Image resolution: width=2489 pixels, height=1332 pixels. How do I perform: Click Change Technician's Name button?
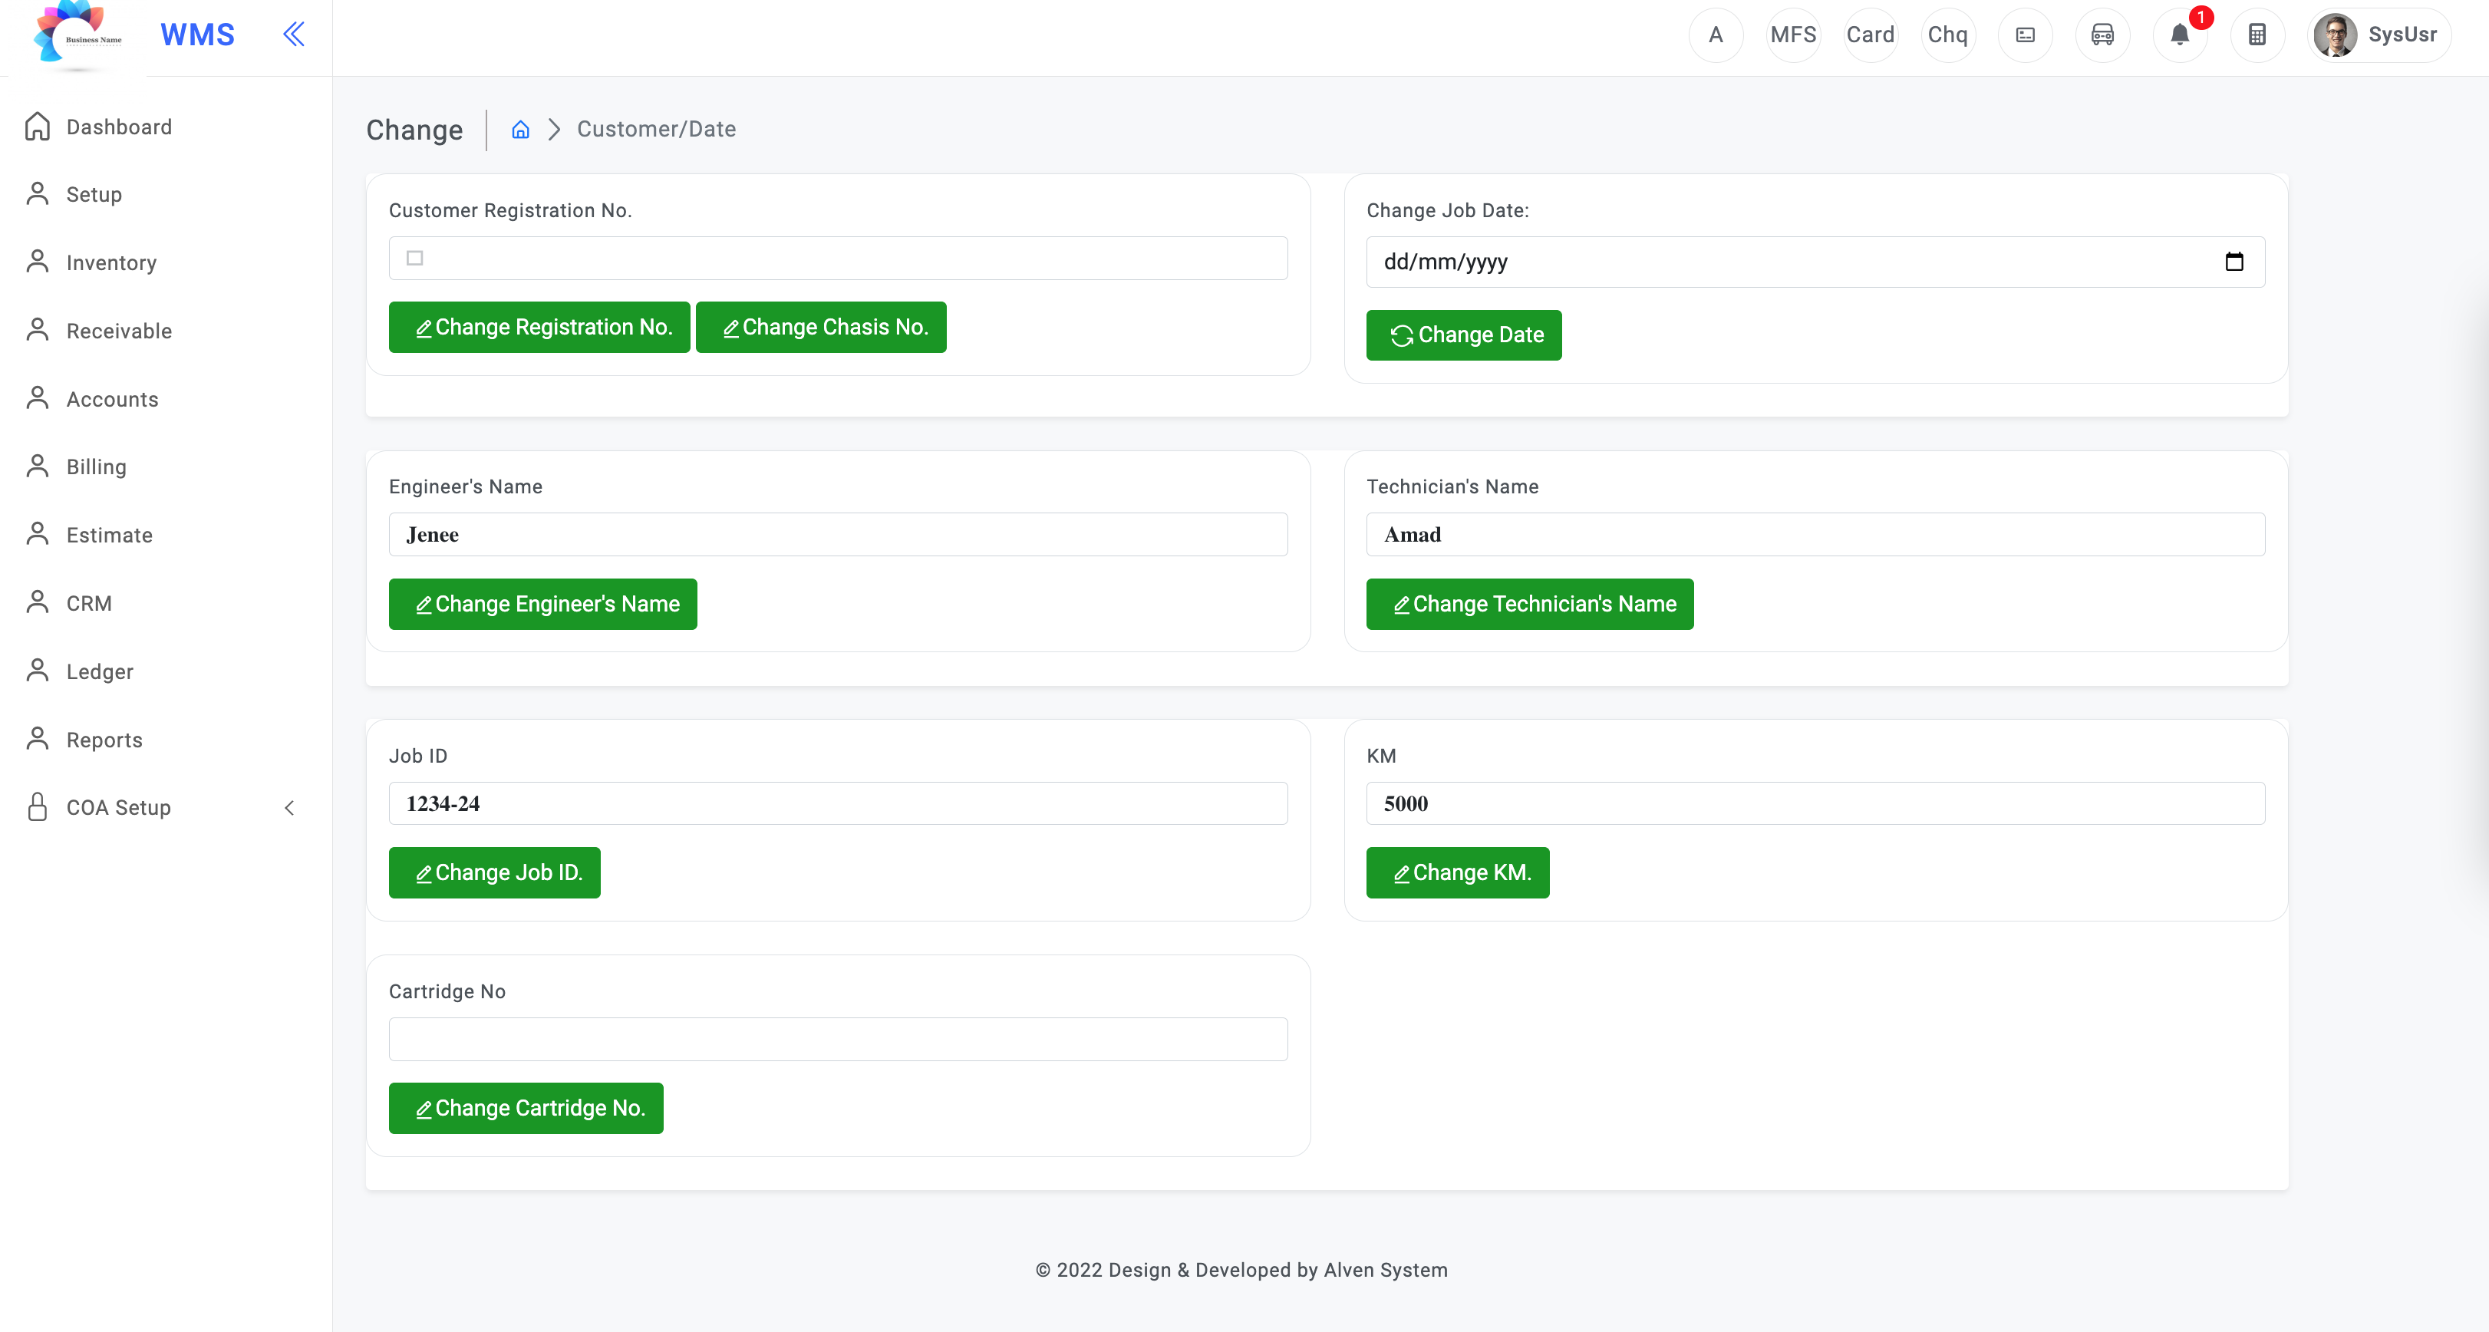pos(1529,605)
